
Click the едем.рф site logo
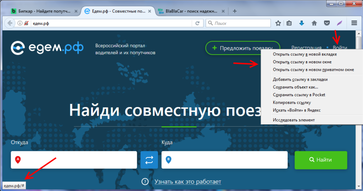[47, 48]
